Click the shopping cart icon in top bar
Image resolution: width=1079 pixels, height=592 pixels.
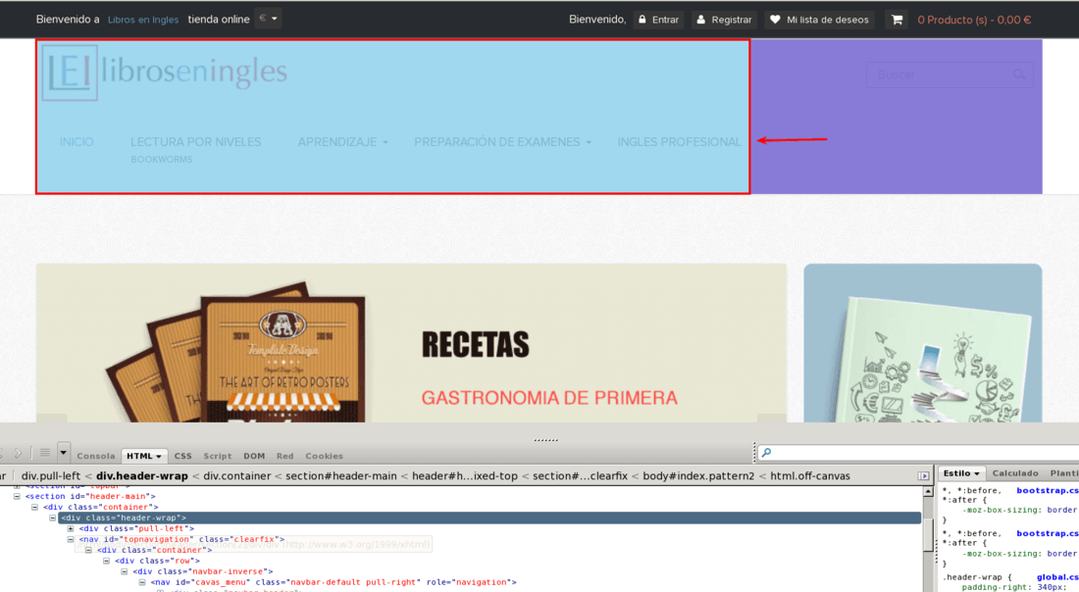tap(897, 20)
